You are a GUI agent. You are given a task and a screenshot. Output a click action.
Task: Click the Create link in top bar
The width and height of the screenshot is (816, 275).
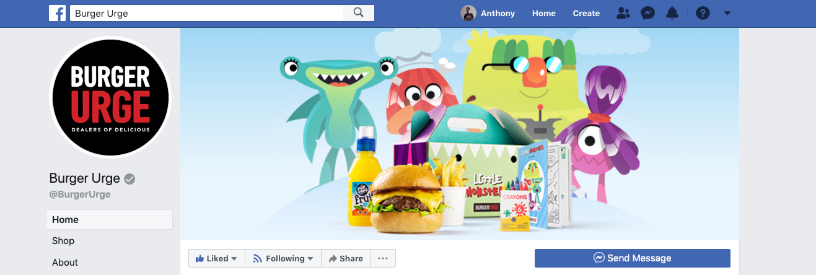[x=586, y=13]
